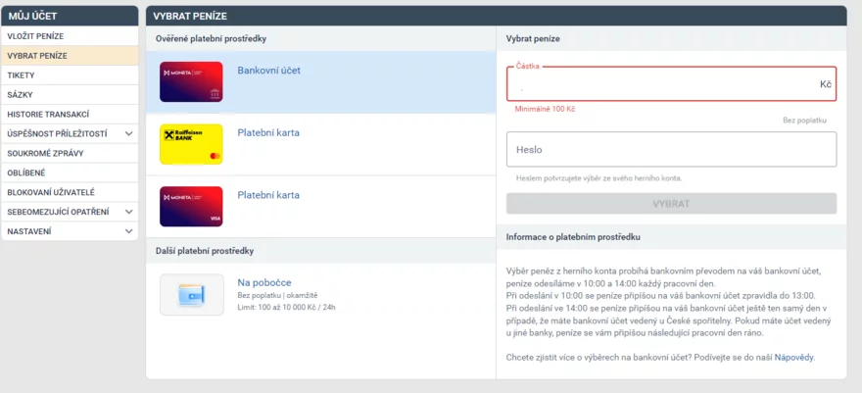This screenshot has height=393, width=862.
Task: Open the Nápovědy help link
Action: click(x=793, y=358)
